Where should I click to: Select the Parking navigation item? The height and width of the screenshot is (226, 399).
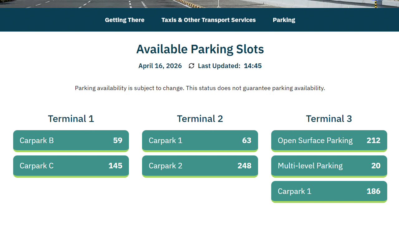[284, 20]
